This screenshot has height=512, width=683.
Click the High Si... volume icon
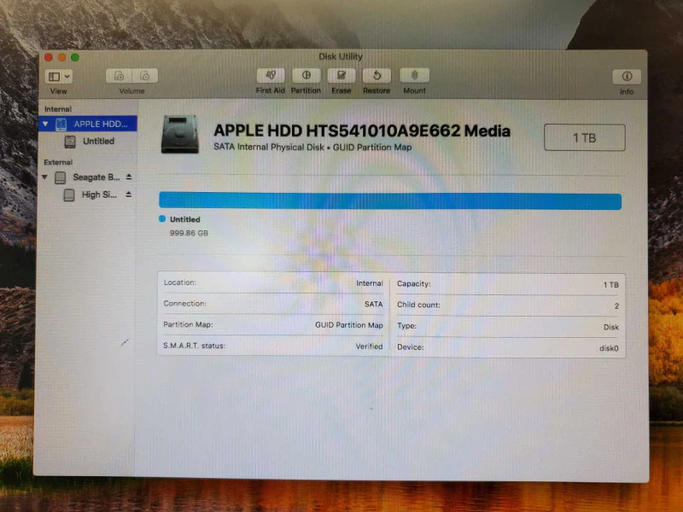pos(69,195)
